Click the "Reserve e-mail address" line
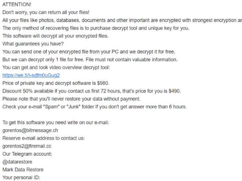Viewport: 242px width, 181px height. (44, 138)
